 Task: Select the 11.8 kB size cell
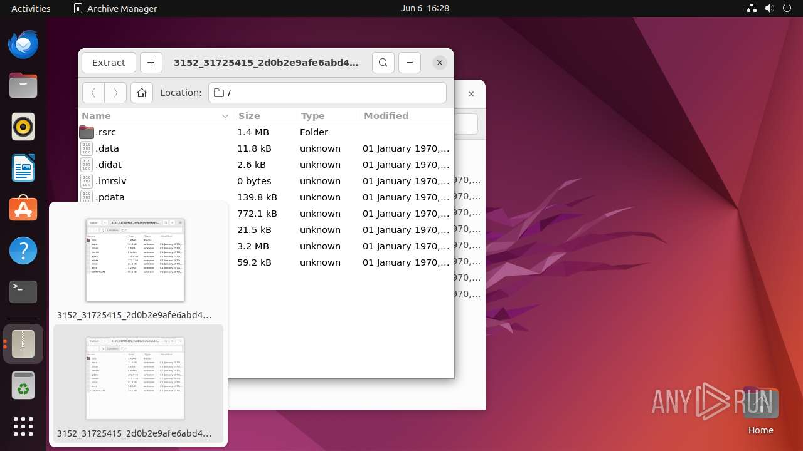click(254, 148)
